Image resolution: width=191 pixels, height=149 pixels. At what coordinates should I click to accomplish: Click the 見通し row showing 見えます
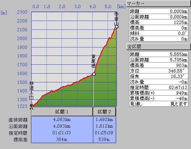(159, 104)
